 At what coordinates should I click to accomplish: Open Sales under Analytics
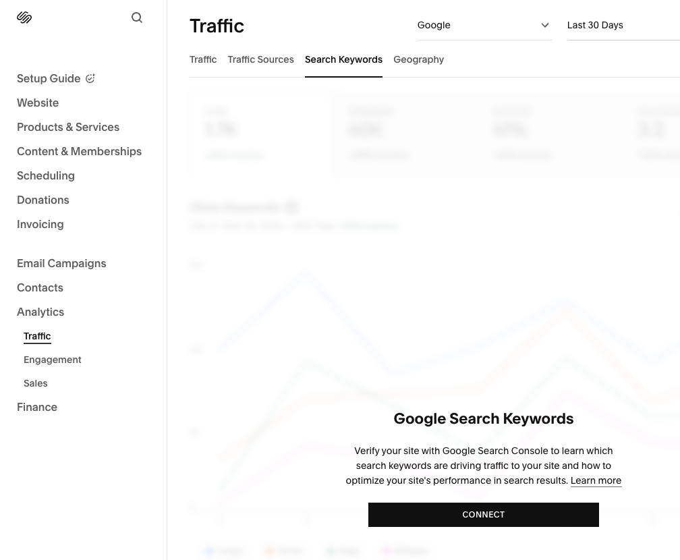(x=36, y=383)
